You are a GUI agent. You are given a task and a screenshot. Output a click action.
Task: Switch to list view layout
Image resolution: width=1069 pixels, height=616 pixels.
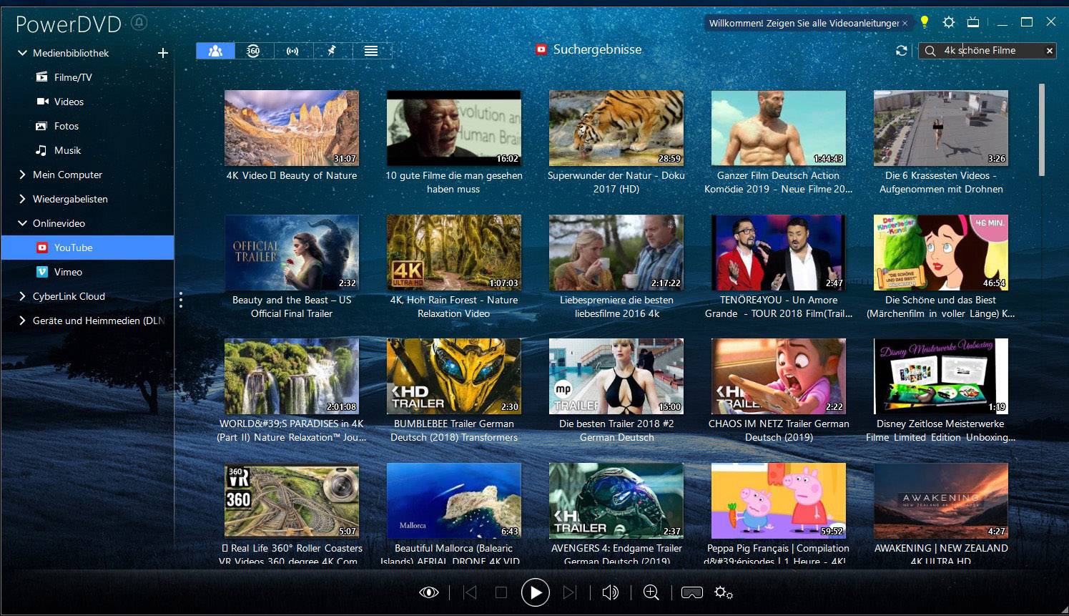(371, 51)
